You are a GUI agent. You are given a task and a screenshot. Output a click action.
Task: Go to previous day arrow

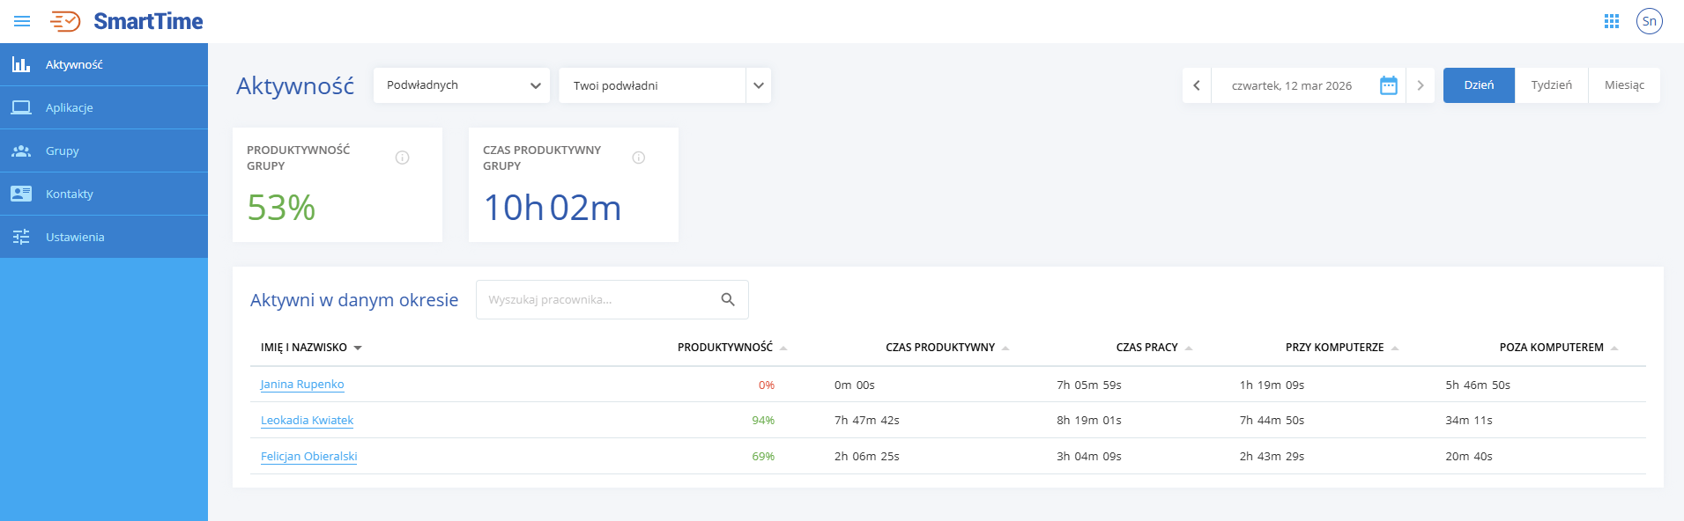pyautogui.click(x=1197, y=85)
